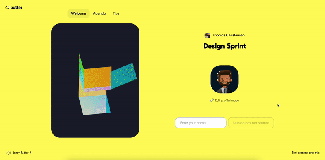Click the 3D cube animation panel
The height and width of the screenshot is (160, 325).
(95, 81)
